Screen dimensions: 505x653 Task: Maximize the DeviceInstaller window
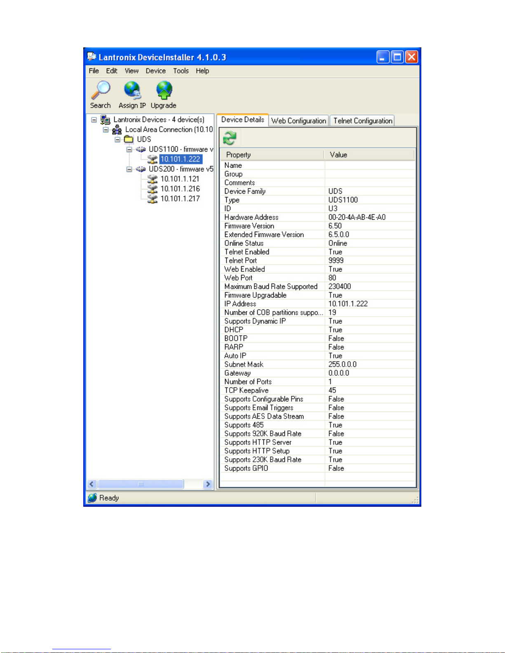click(x=397, y=57)
